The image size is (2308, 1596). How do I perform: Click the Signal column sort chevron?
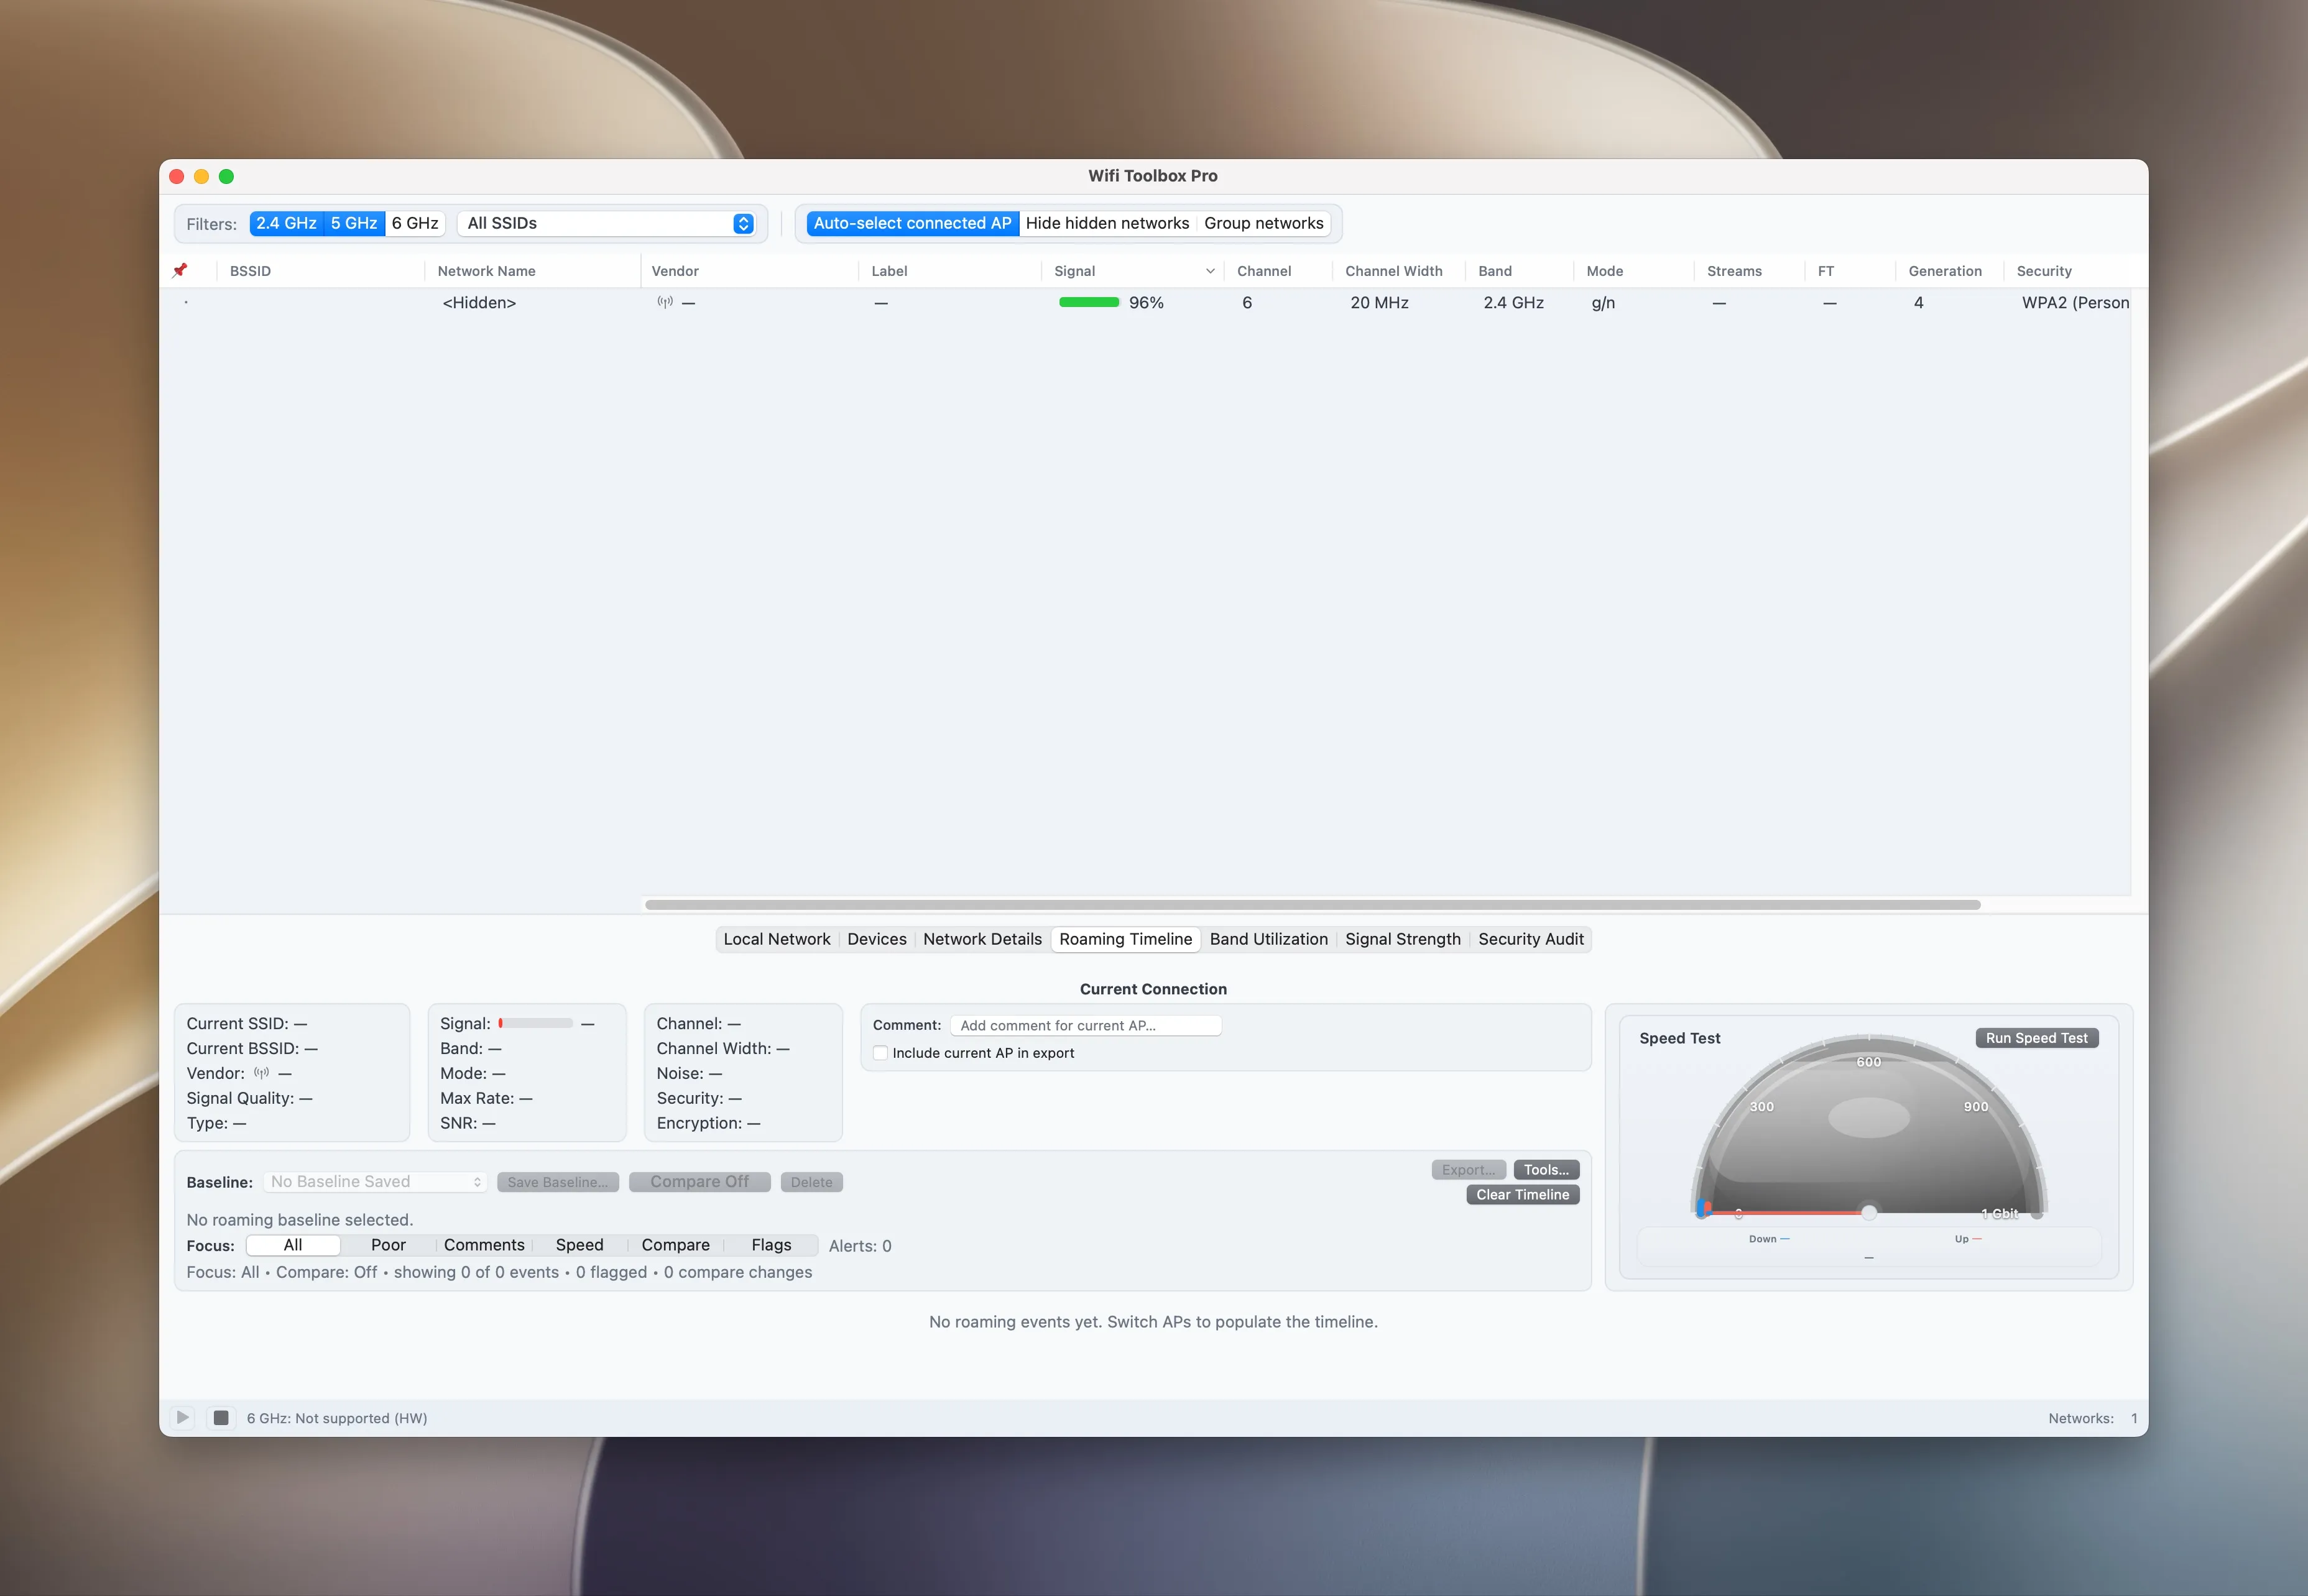pyautogui.click(x=1209, y=271)
